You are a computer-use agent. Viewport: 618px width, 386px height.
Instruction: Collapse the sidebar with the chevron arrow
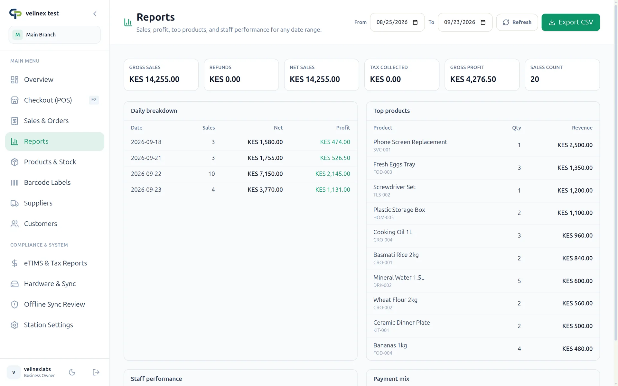95,14
